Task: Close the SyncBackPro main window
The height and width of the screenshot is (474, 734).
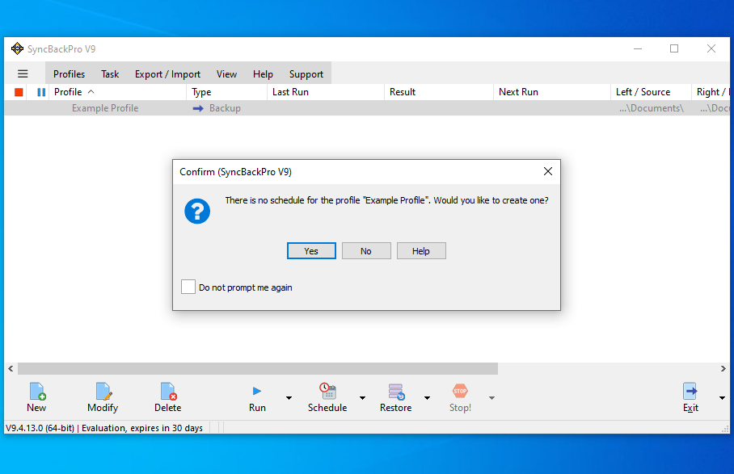Action: click(711, 48)
